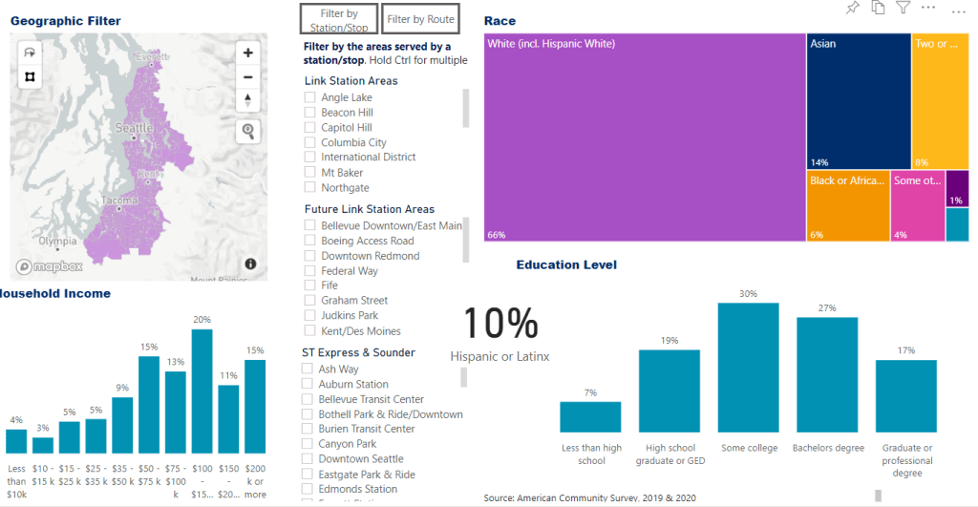The width and height of the screenshot is (978, 507).
Task: Pin the Race visual using the pushpin icon
Action: coord(853,9)
